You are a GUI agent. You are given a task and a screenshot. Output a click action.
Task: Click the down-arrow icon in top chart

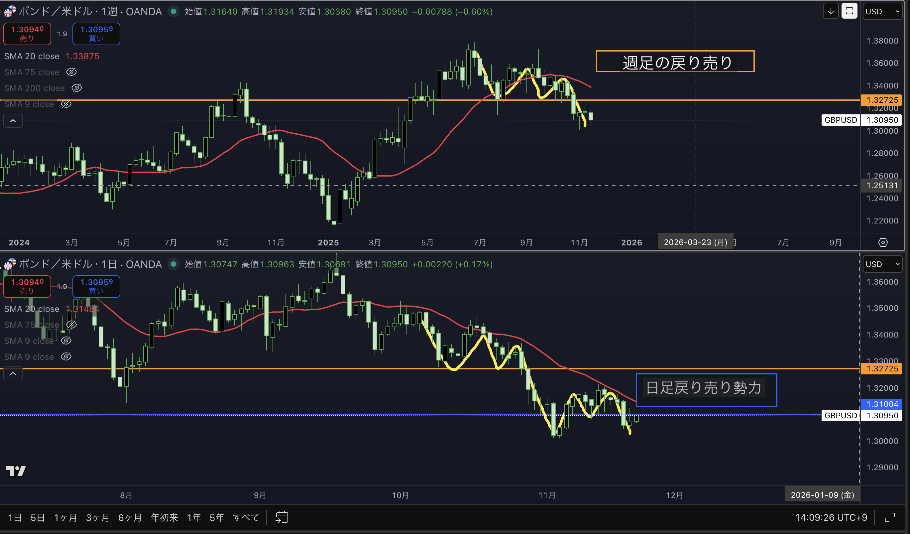tap(831, 11)
